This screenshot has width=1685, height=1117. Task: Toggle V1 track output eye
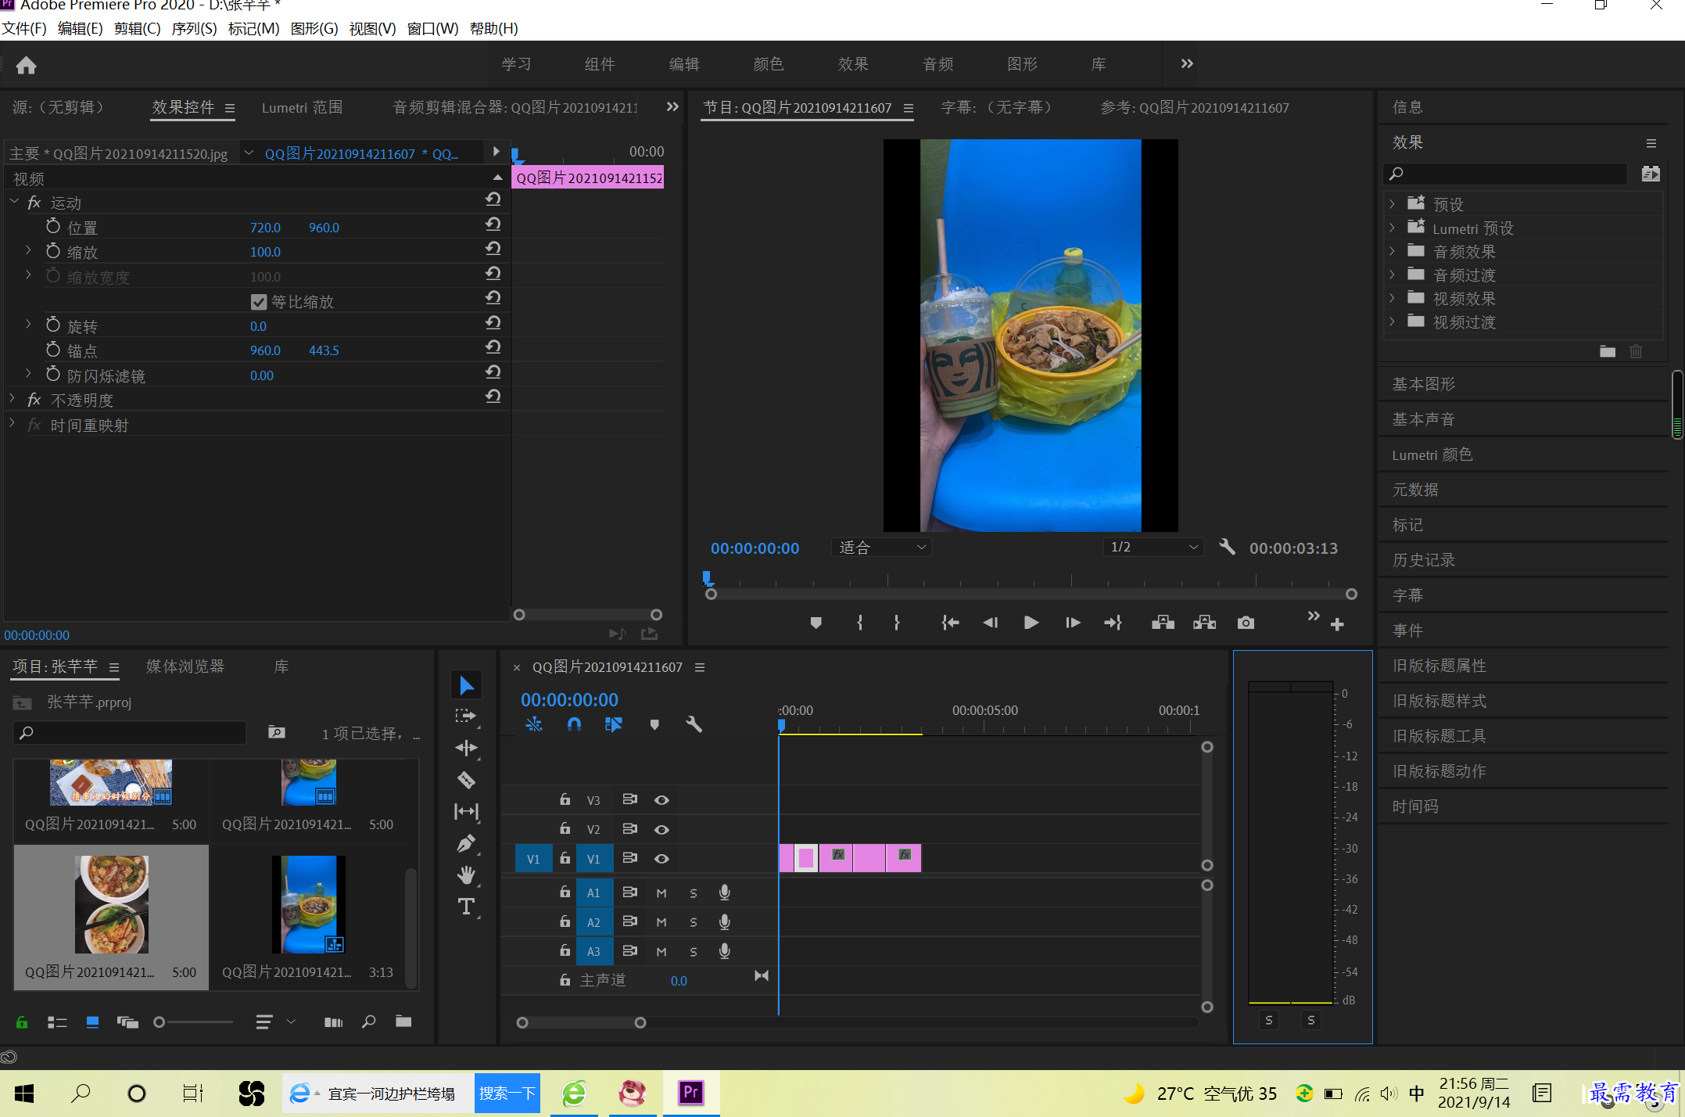tap(661, 859)
